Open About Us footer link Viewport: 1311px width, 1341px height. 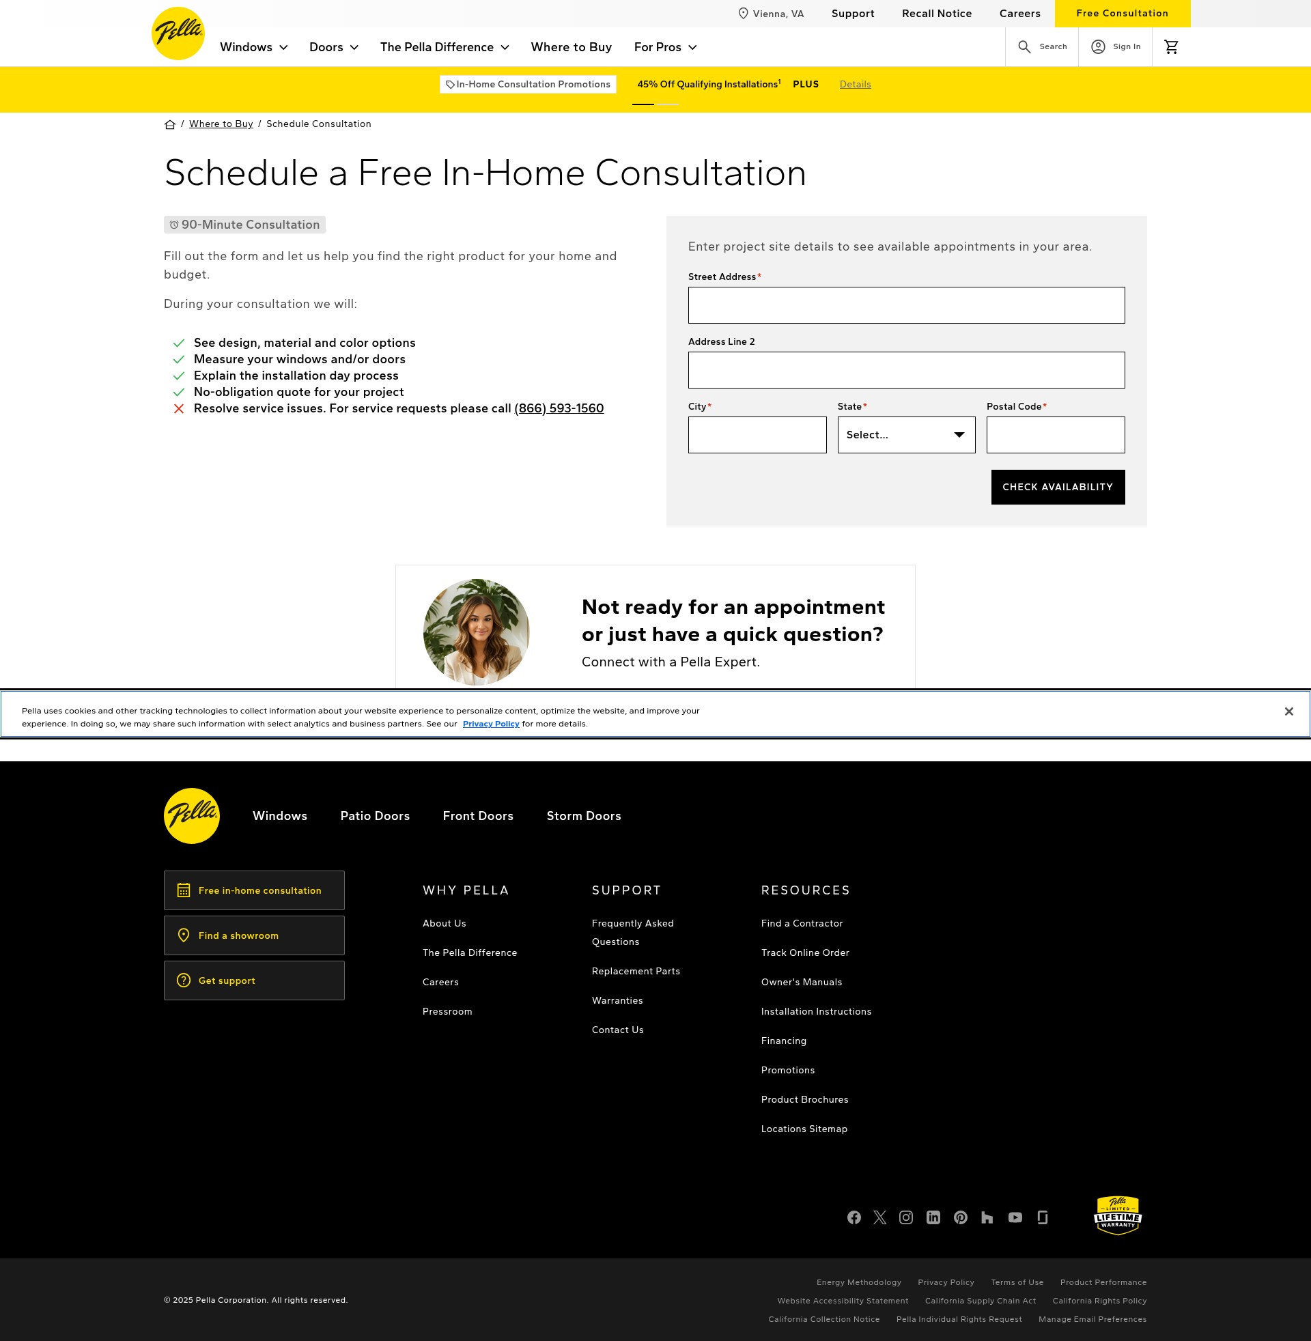(444, 924)
